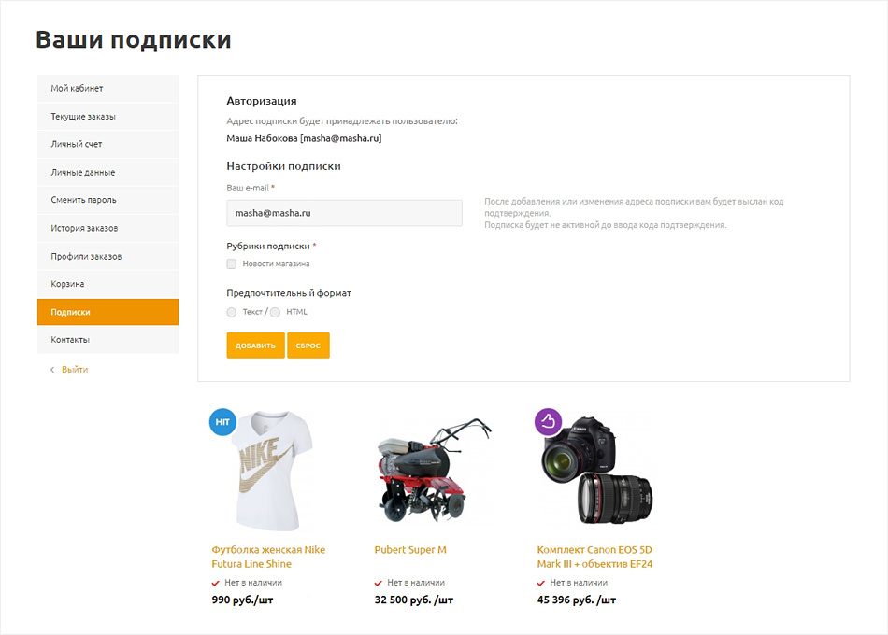The width and height of the screenshot is (888, 635).
Task: Select the Текст format radio button
Action: pyautogui.click(x=231, y=313)
